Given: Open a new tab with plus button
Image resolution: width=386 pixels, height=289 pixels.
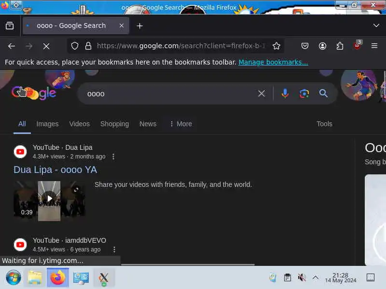Looking at the screenshot, I should click(139, 26).
